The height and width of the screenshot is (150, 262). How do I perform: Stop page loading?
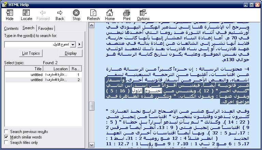pos(76,13)
